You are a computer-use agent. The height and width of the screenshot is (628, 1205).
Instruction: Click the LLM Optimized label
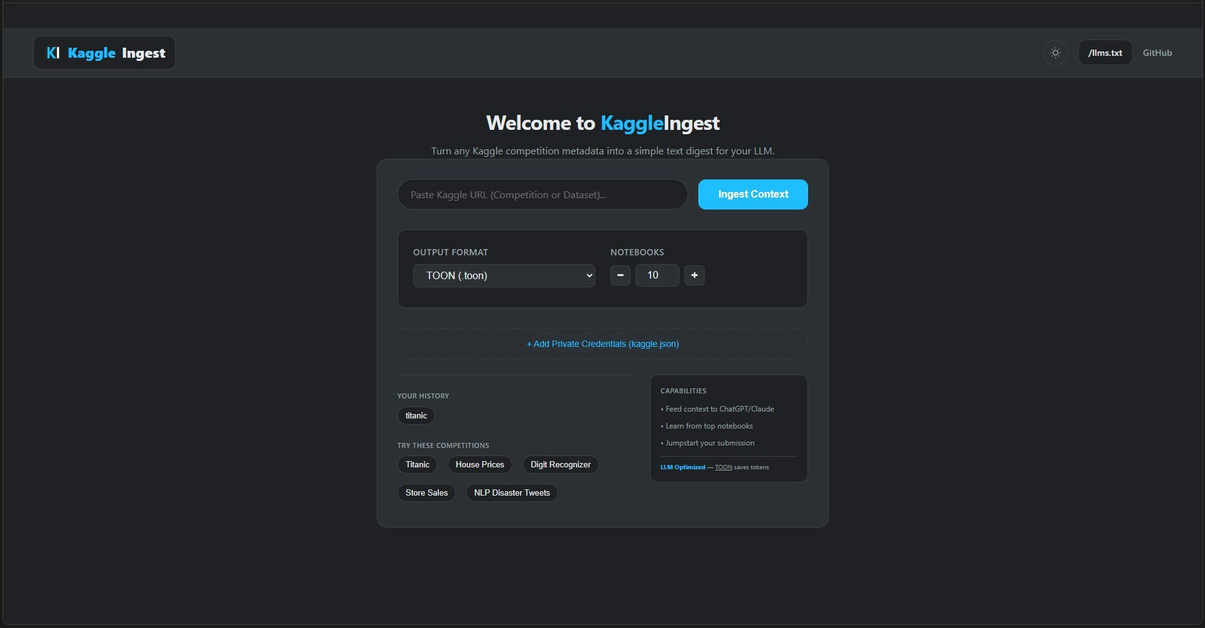683,467
